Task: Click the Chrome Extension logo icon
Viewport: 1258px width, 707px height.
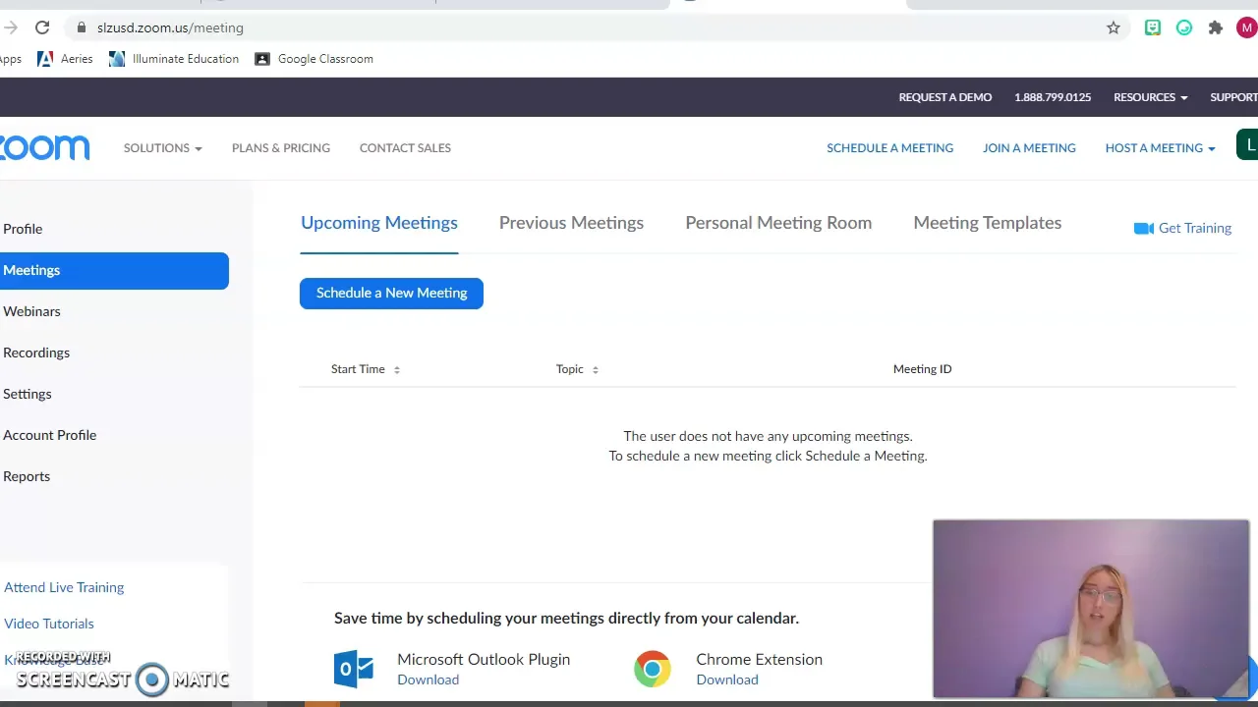Action: tap(653, 669)
